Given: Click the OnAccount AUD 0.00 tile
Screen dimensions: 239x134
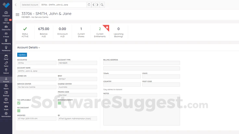Looking at the screenshot, I should pyautogui.click(x=62, y=32).
